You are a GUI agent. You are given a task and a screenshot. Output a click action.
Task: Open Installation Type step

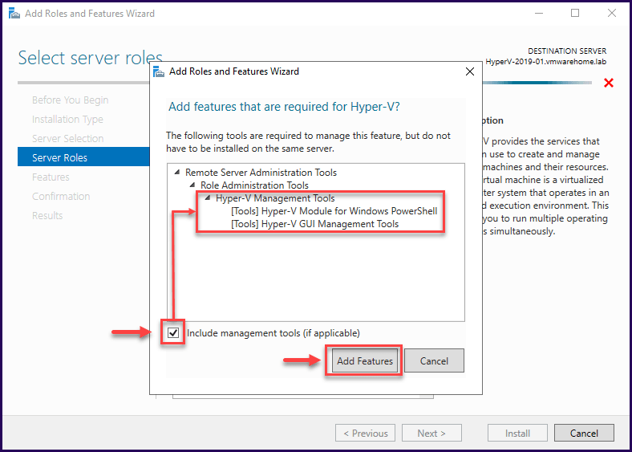tap(67, 120)
